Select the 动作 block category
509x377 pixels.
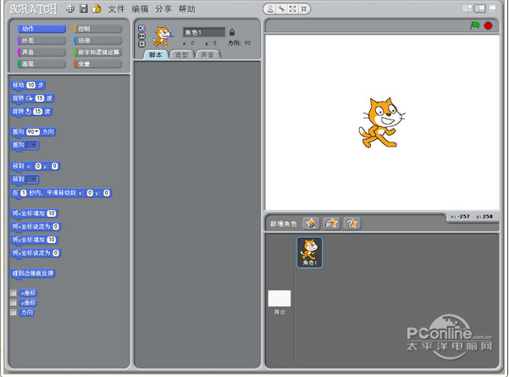[41, 29]
